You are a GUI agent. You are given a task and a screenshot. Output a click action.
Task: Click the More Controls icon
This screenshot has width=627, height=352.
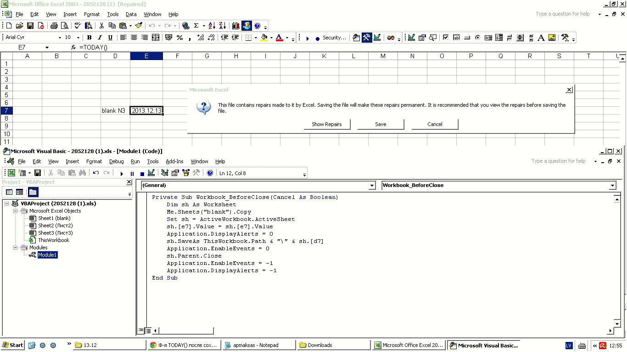tap(565, 38)
